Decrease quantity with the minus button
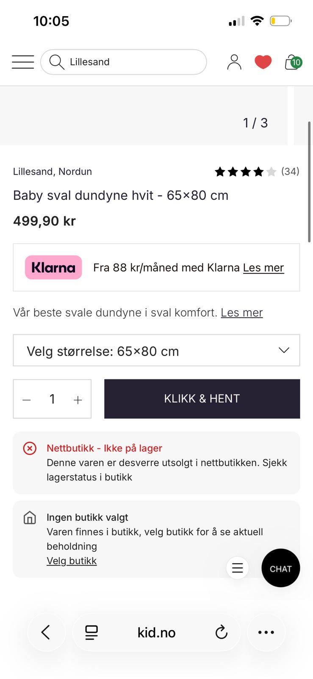 coord(27,400)
